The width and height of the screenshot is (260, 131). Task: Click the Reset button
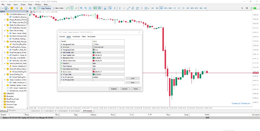(136, 89)
